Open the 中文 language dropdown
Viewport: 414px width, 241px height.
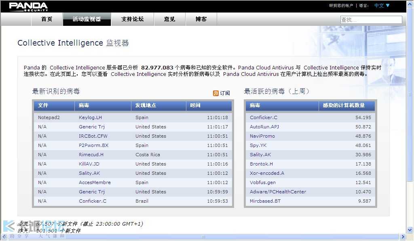click(x=382, y=5)
